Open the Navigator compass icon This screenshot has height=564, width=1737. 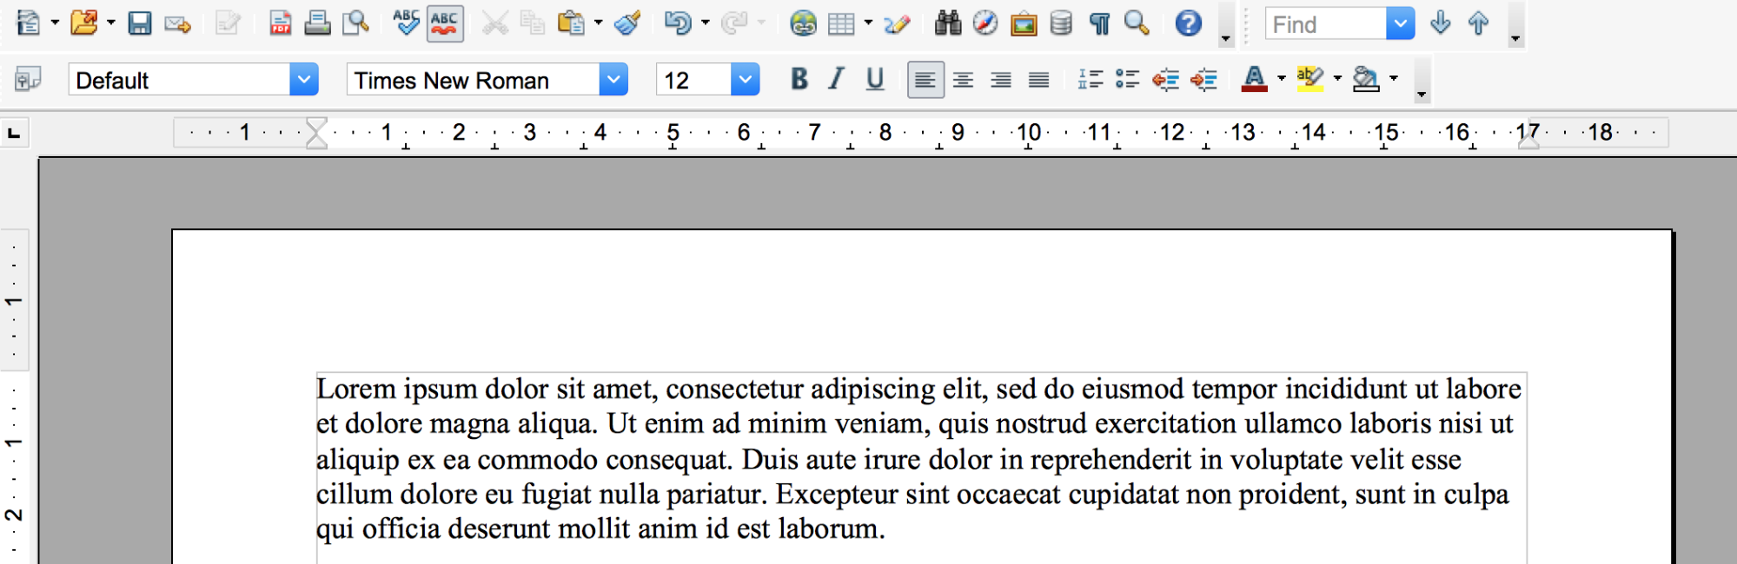[985, 23]
